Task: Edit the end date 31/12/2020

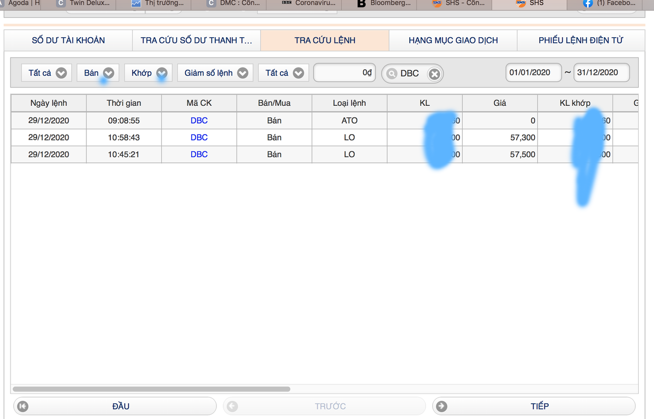Action: tap(602, 73)
